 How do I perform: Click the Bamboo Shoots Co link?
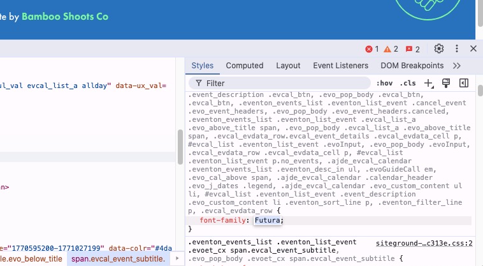(x=65, y=17)
